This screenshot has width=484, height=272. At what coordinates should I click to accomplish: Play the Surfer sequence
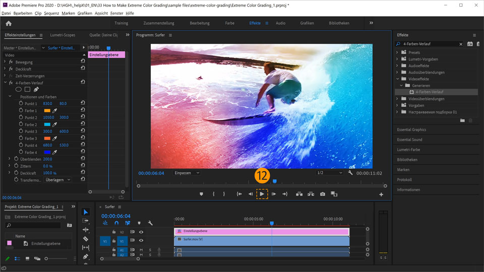coord(262,194)
